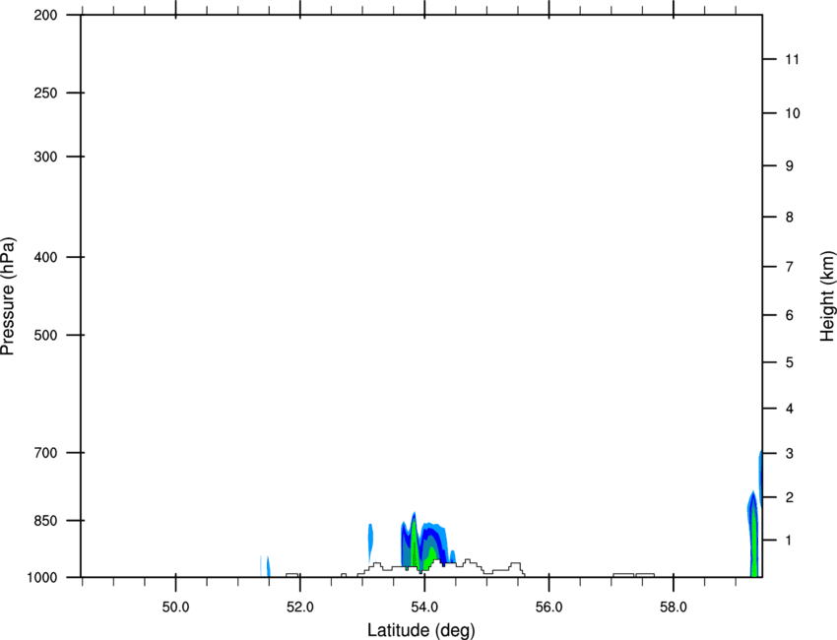Screen dimensions: 837x640
Task: Click the 50.0 latitude label
Action: click(175, 608)
